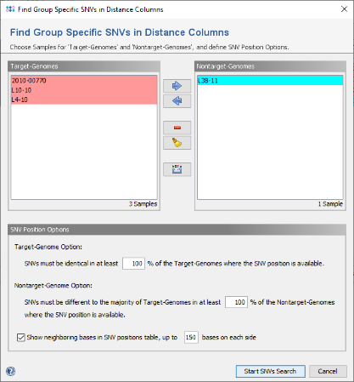The image size is (354, 382).
Task: Close the dialog window with X
Action: pos(344,9)
